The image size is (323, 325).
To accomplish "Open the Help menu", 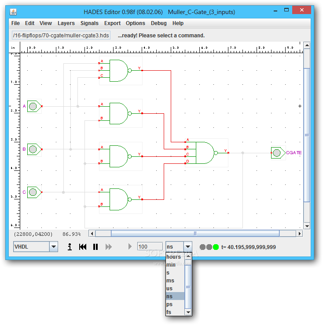I will point(178,23).
